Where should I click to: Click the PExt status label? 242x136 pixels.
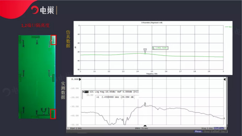[216, 128]
